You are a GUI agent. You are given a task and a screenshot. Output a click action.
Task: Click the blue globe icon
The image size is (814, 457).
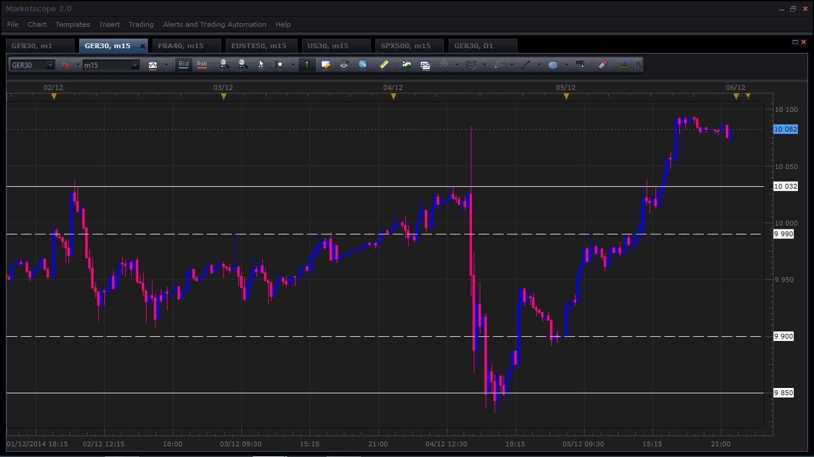point(362,65)
